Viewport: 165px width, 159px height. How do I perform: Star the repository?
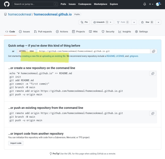pos(147,22)
